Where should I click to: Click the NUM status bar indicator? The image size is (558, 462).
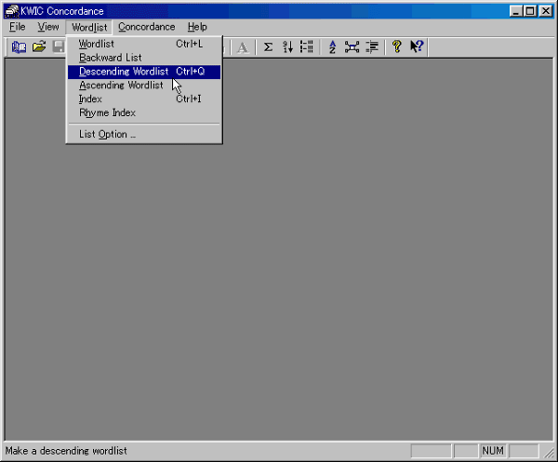(493, 451)
